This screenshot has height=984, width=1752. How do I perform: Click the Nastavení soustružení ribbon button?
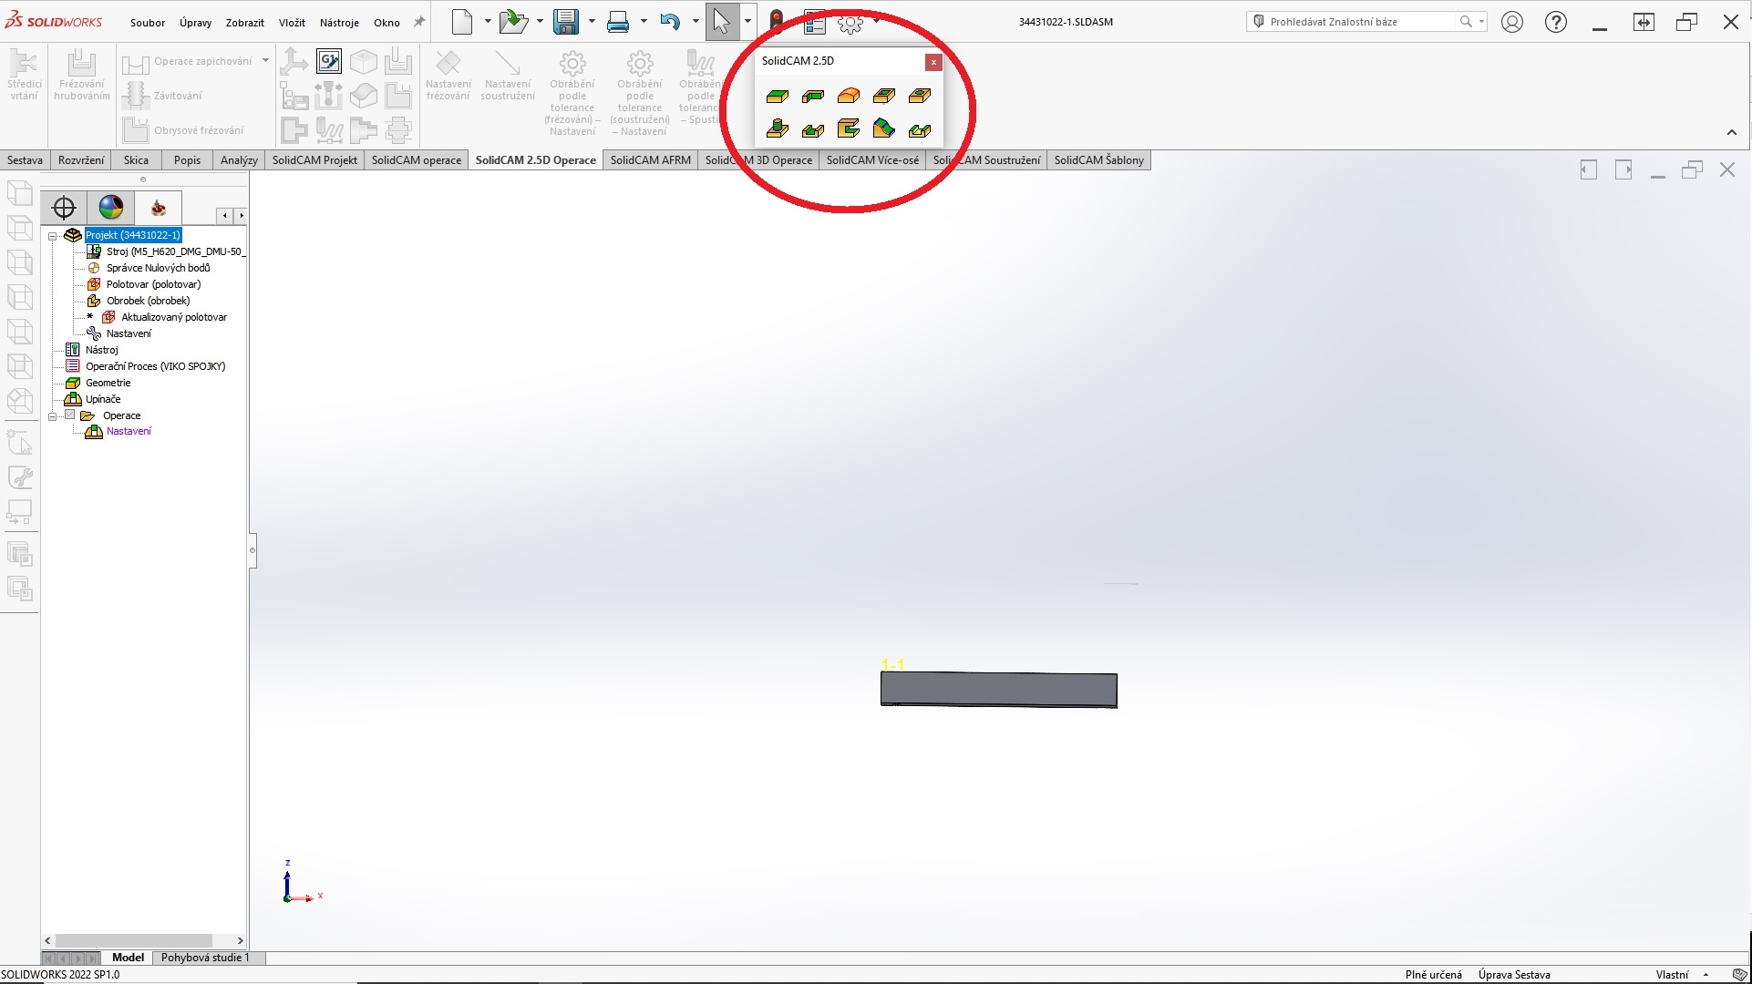click(508, 77)
